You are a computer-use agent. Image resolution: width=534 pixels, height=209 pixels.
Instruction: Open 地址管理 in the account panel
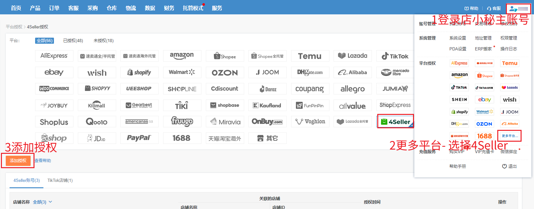[483, 38]
